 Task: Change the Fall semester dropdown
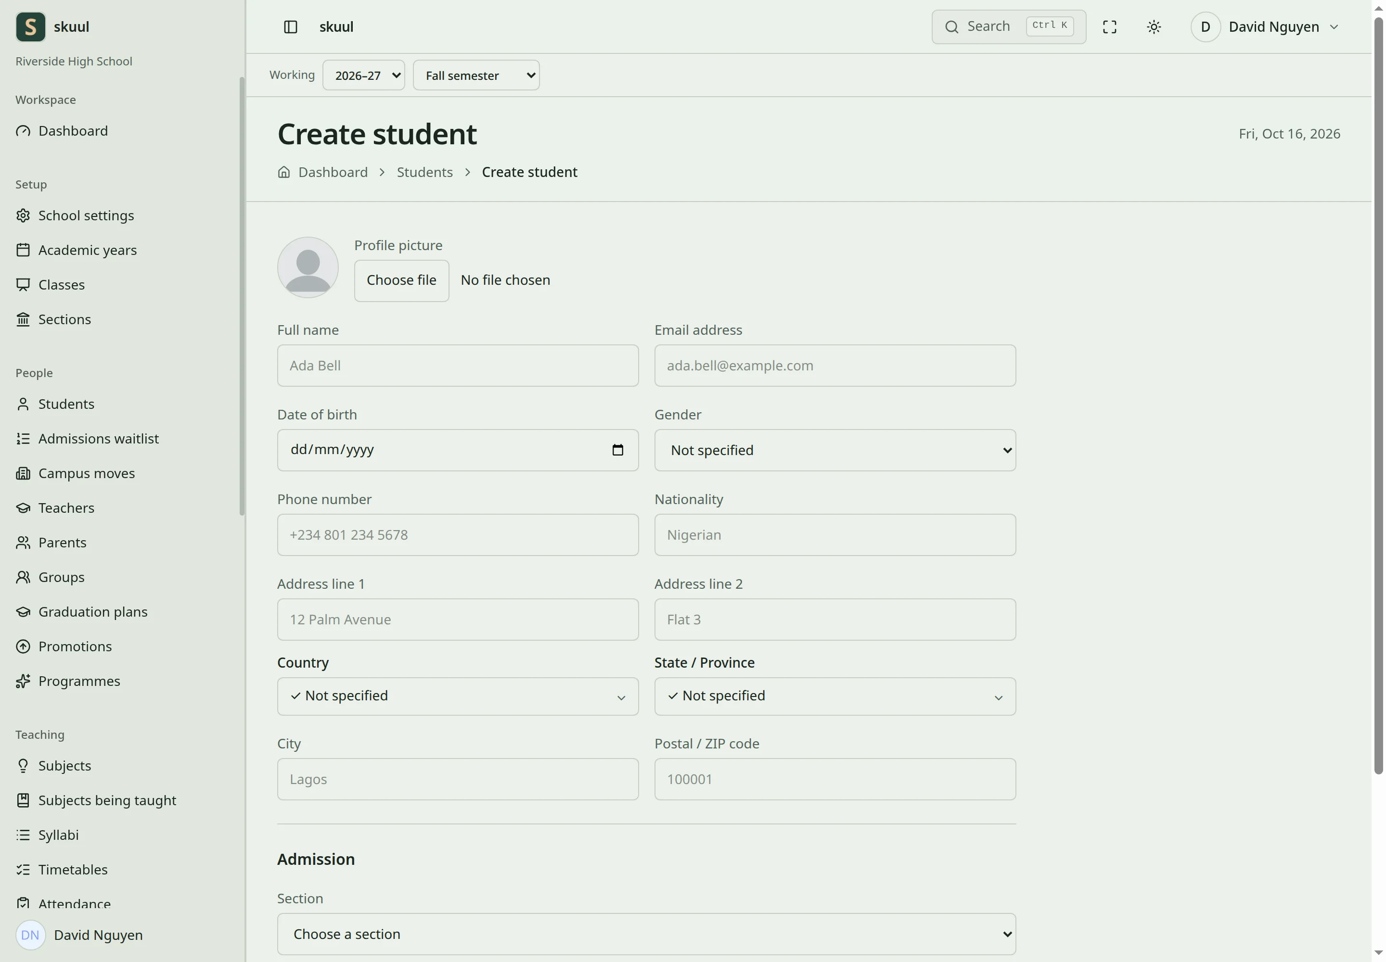click(476, 76)
